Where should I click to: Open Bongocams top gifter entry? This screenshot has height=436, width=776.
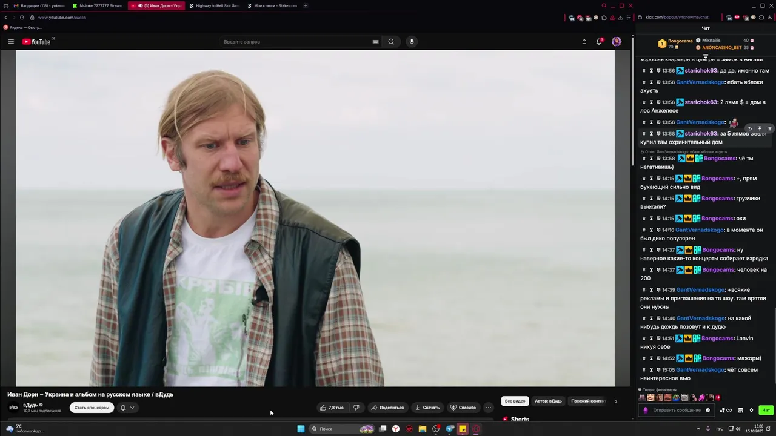(x=677, y=44)
